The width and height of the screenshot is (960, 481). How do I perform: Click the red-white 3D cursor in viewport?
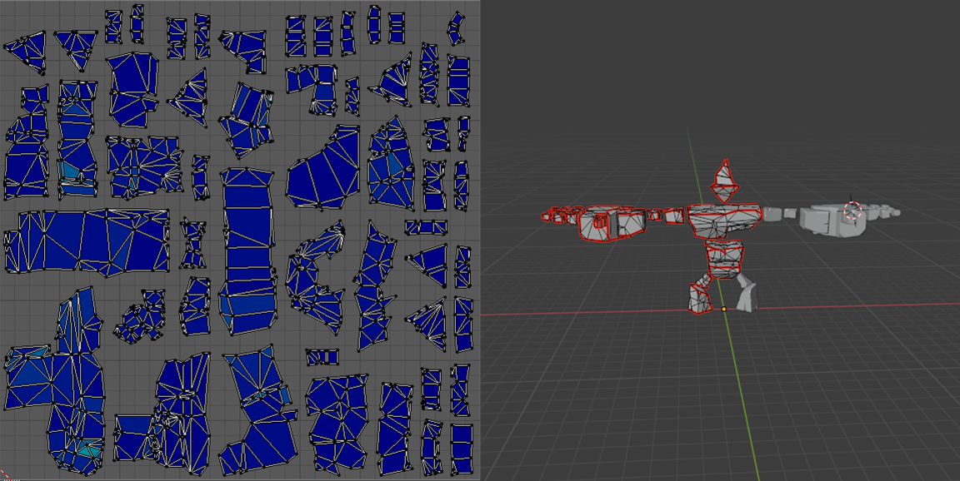(x=852, y=211)
